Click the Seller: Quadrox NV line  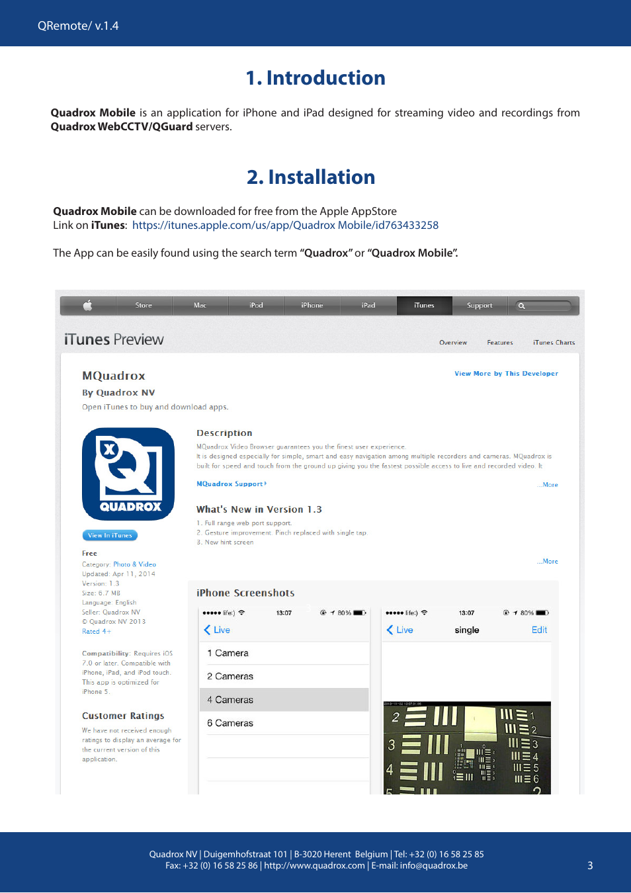(111, 612)
